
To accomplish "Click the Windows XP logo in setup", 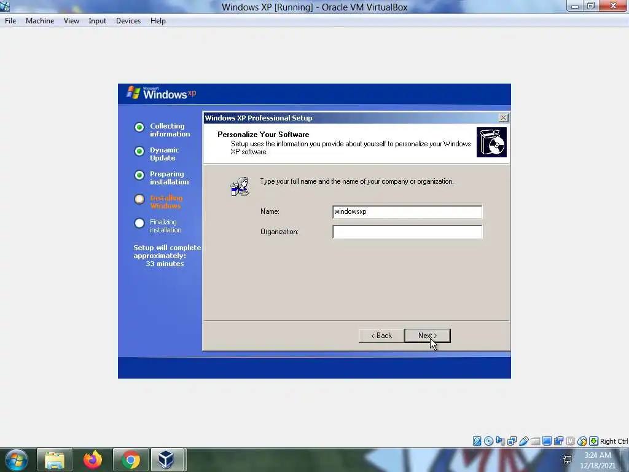I will point(162,93).
